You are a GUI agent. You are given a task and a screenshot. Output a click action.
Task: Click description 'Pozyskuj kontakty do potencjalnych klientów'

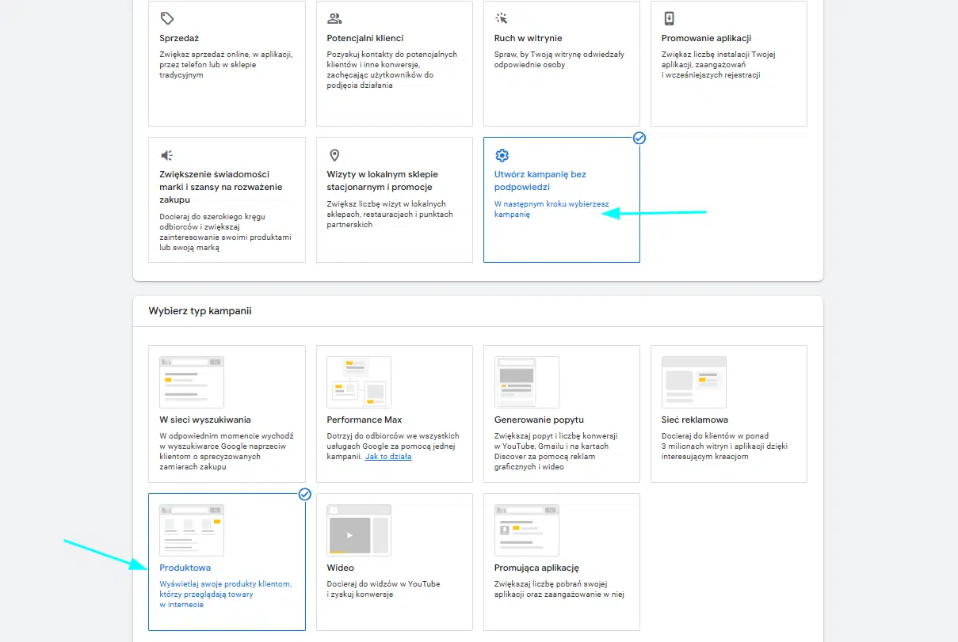click(392, 70)
